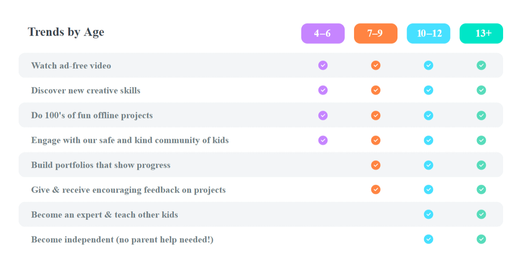The height and width of the screenshot is (270, 518).
Task: Click the Trends by Age heading
Action: [66, 32]
